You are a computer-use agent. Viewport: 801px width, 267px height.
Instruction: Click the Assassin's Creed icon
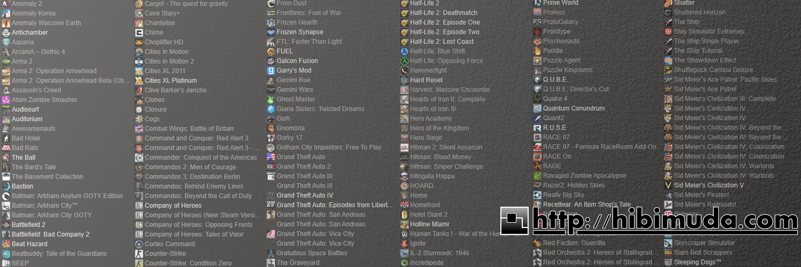6,90
